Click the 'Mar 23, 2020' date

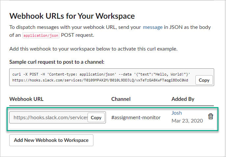(x=187, y=121)
